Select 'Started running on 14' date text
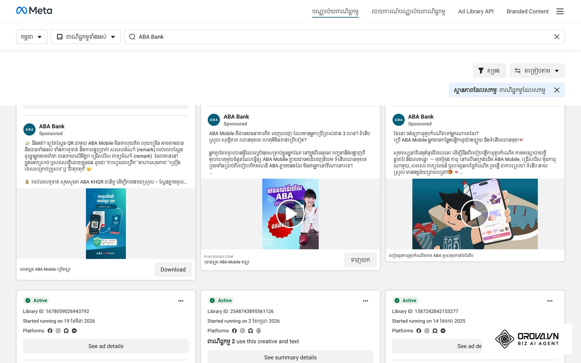581x363 pixels. (x=428, y=321)
